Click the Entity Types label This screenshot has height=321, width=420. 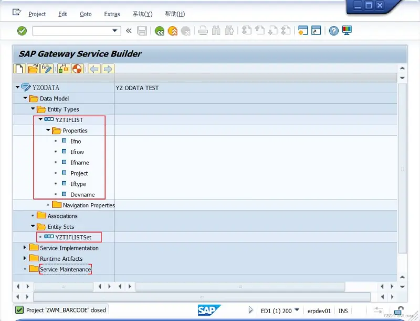63,109
